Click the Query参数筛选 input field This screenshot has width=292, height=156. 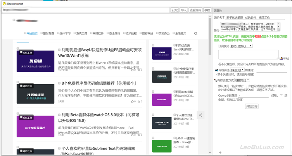click(x=253, y=95)
